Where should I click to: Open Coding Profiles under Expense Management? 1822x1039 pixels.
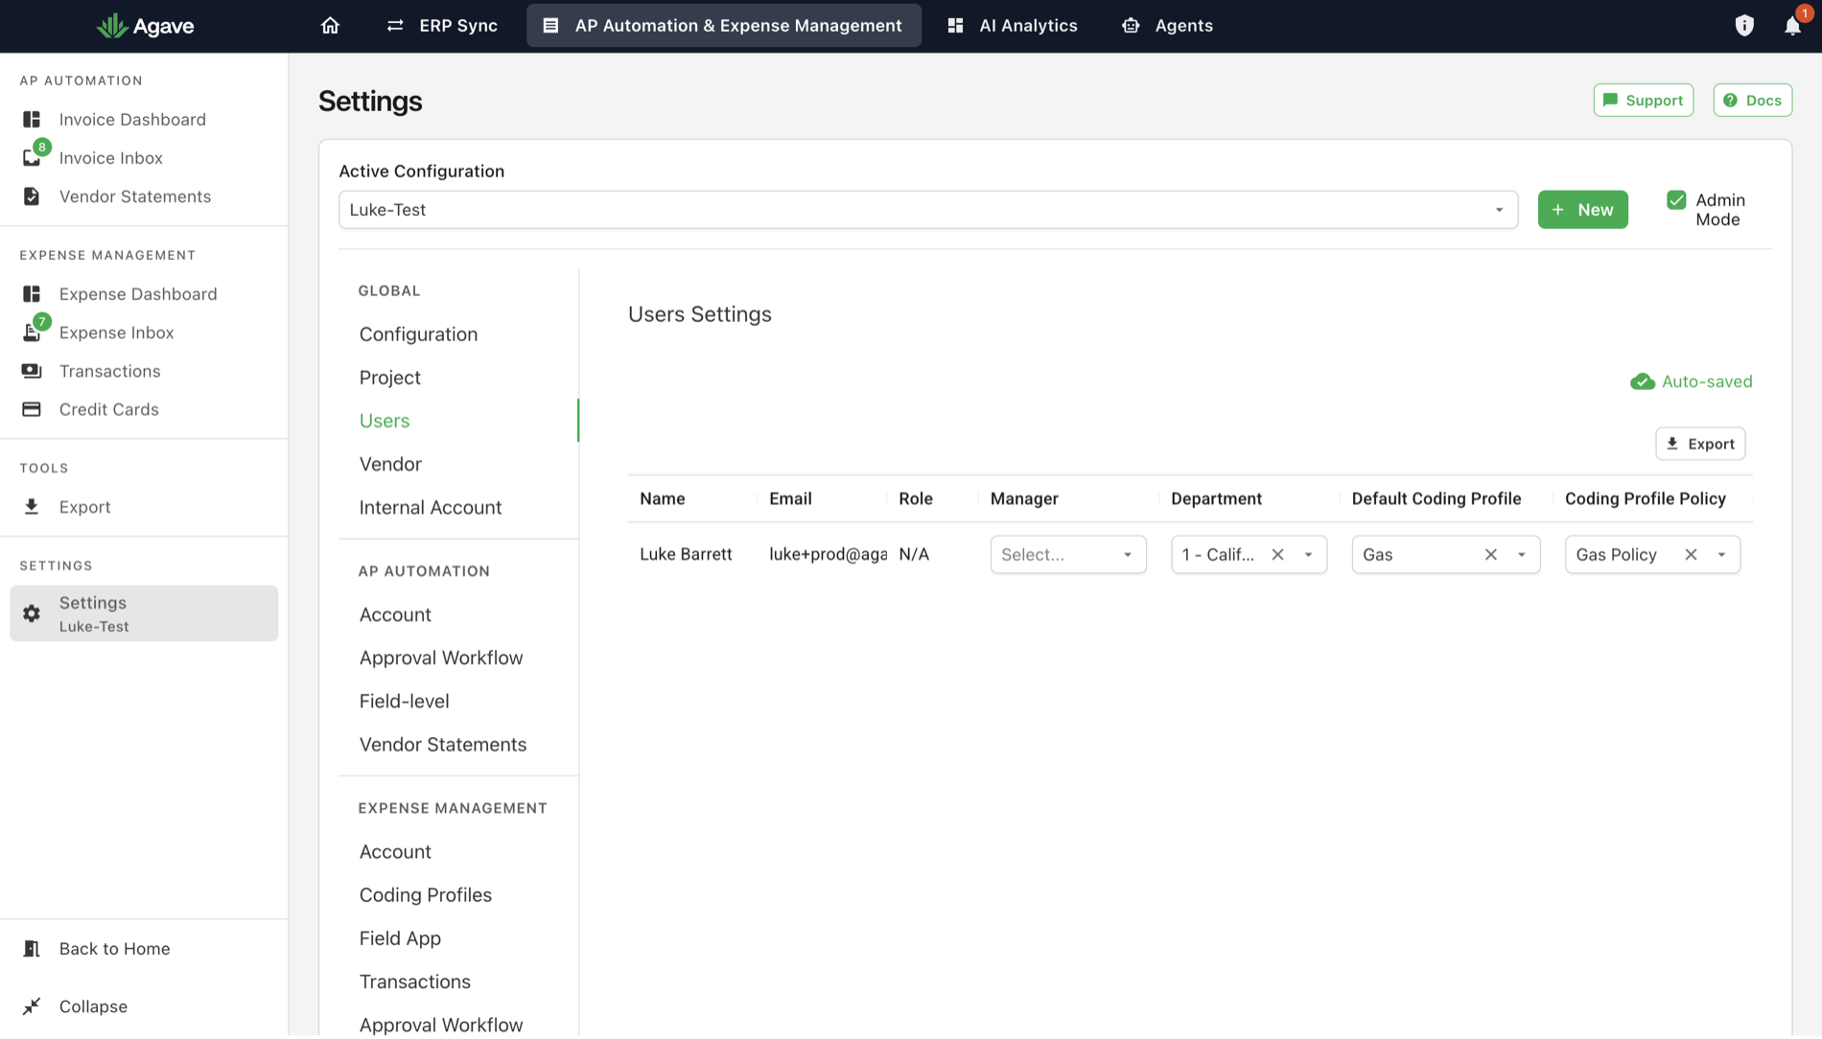click(x=425, y=895)
